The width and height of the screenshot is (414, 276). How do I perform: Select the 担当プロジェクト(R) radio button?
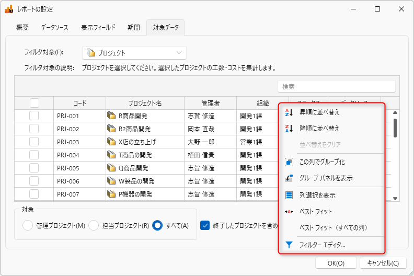94,225
